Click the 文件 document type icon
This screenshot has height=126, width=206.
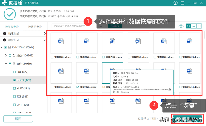click(x=14, y=64)
